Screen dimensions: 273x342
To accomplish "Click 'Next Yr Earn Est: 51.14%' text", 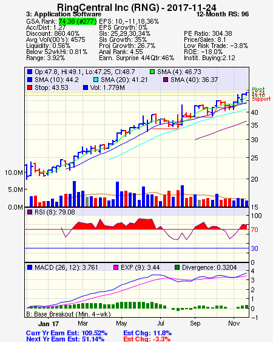I will coord(65,339).
